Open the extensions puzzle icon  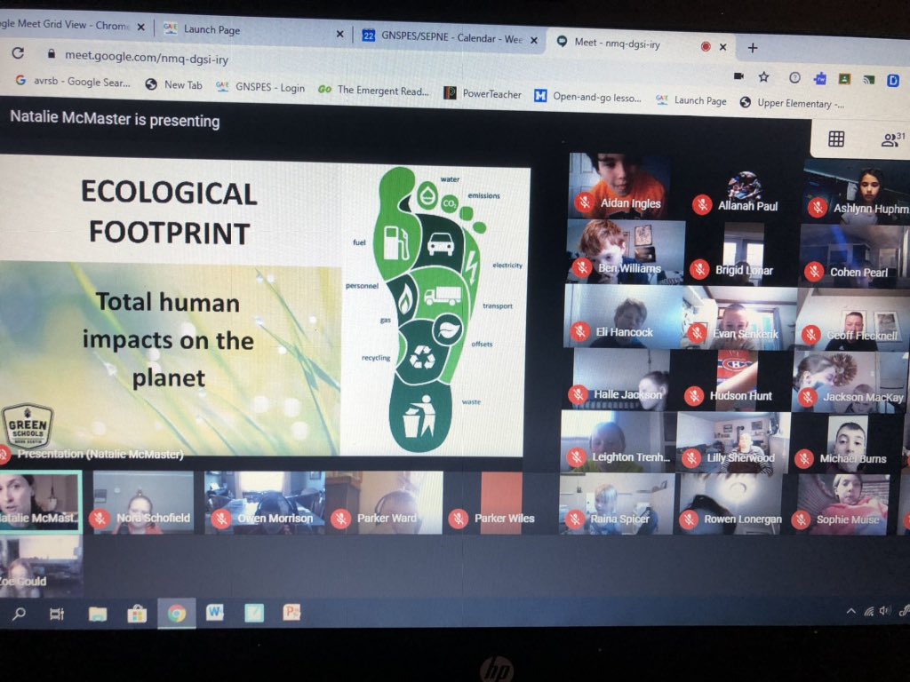820,78
